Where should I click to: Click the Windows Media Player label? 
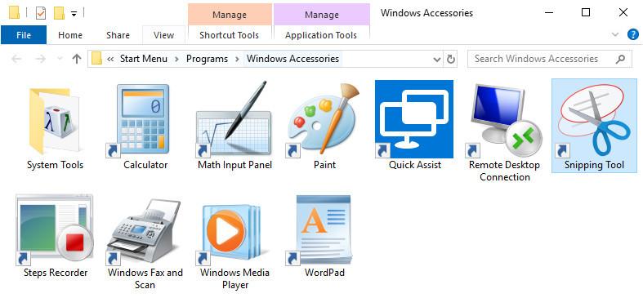234,278
